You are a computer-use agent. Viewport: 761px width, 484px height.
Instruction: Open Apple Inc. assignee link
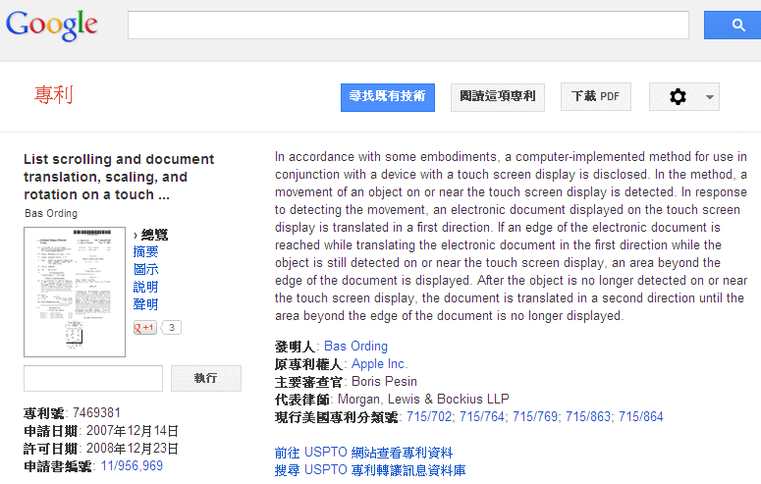coord(380,363)
